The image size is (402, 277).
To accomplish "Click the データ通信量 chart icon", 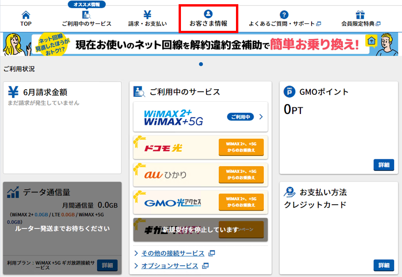I will (x=13, y=192).
